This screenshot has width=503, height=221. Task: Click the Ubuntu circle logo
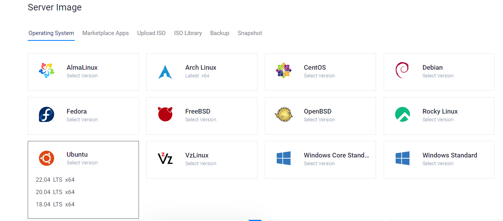(x=47, y=158)
